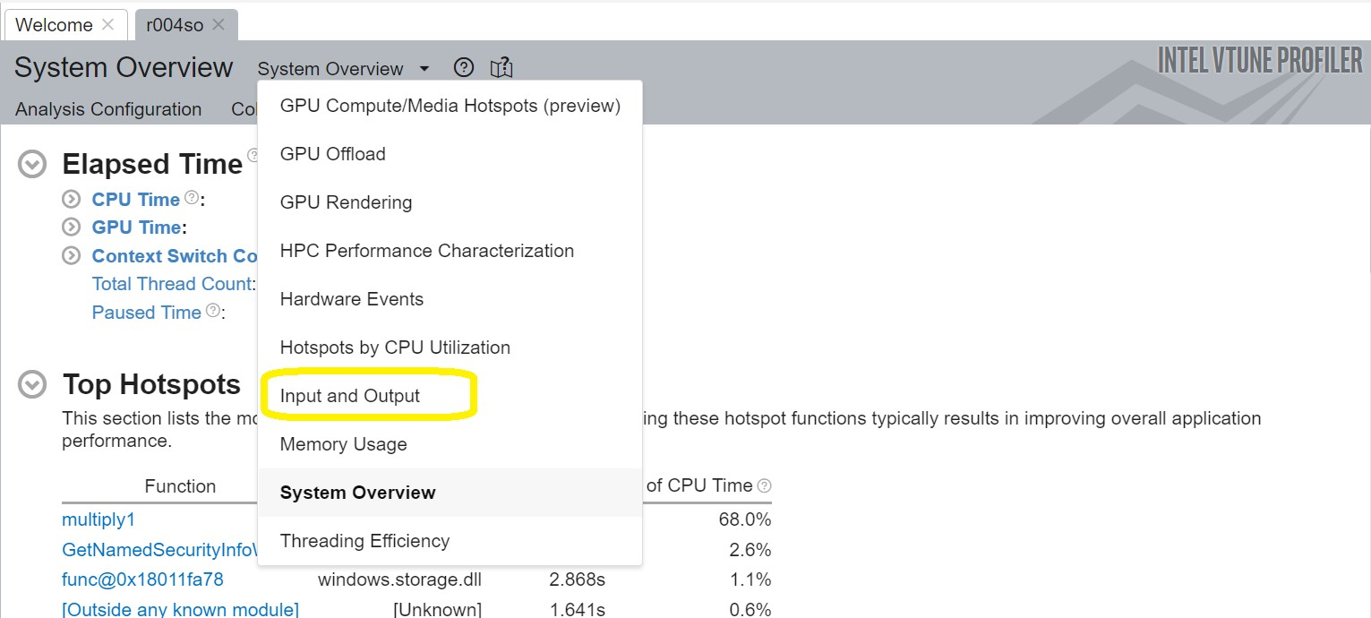Open the Analysis Configuration view
The width and height of the screenshot is (1371, 618).
point(108,109)
